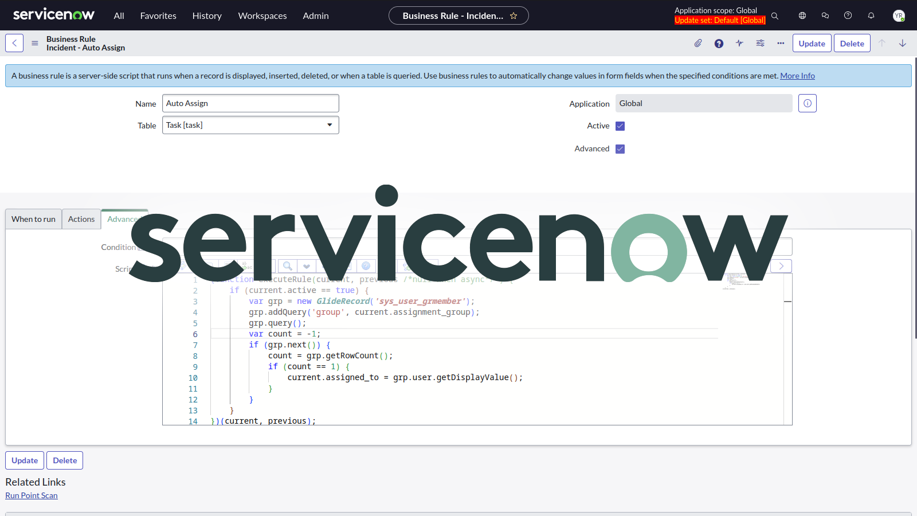Viewport: 917px width, 516px height.
Task: Star the Business Rule record as favorite
Action: pos(514,15)
